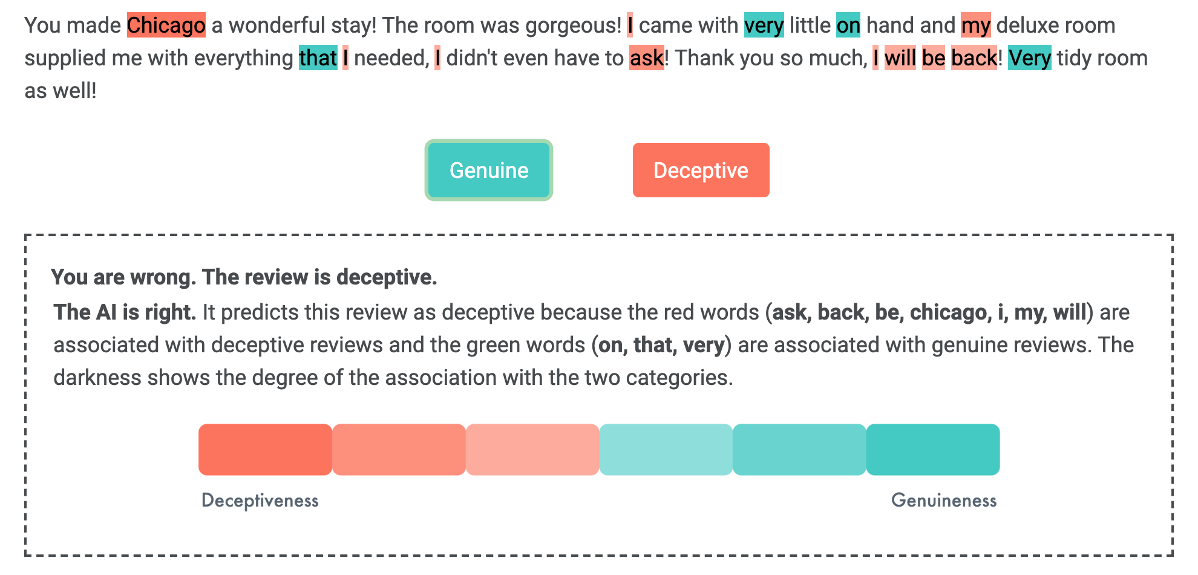Click the darkest teal legend swatch

point(932,449)
